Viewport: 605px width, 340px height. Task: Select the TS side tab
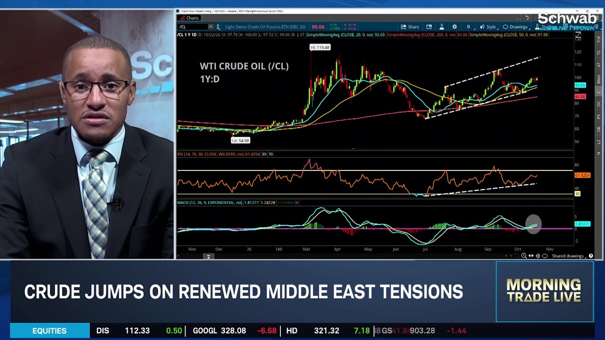click(599, 52)
